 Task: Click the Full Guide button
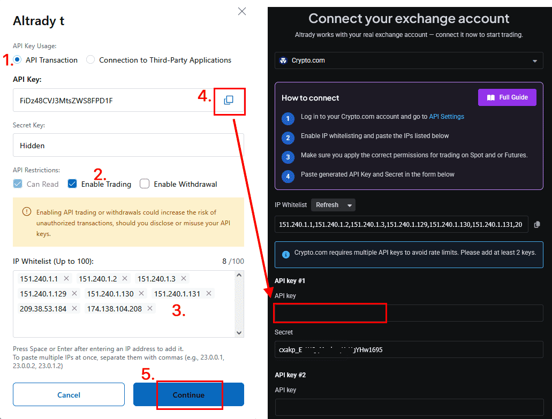pyautogui.click(x=507, y=97)
